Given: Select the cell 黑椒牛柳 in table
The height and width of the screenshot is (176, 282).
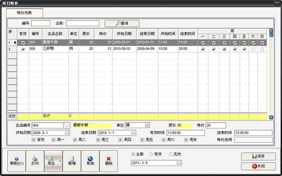Looking at the screenshot, I should tap(55, 43).
